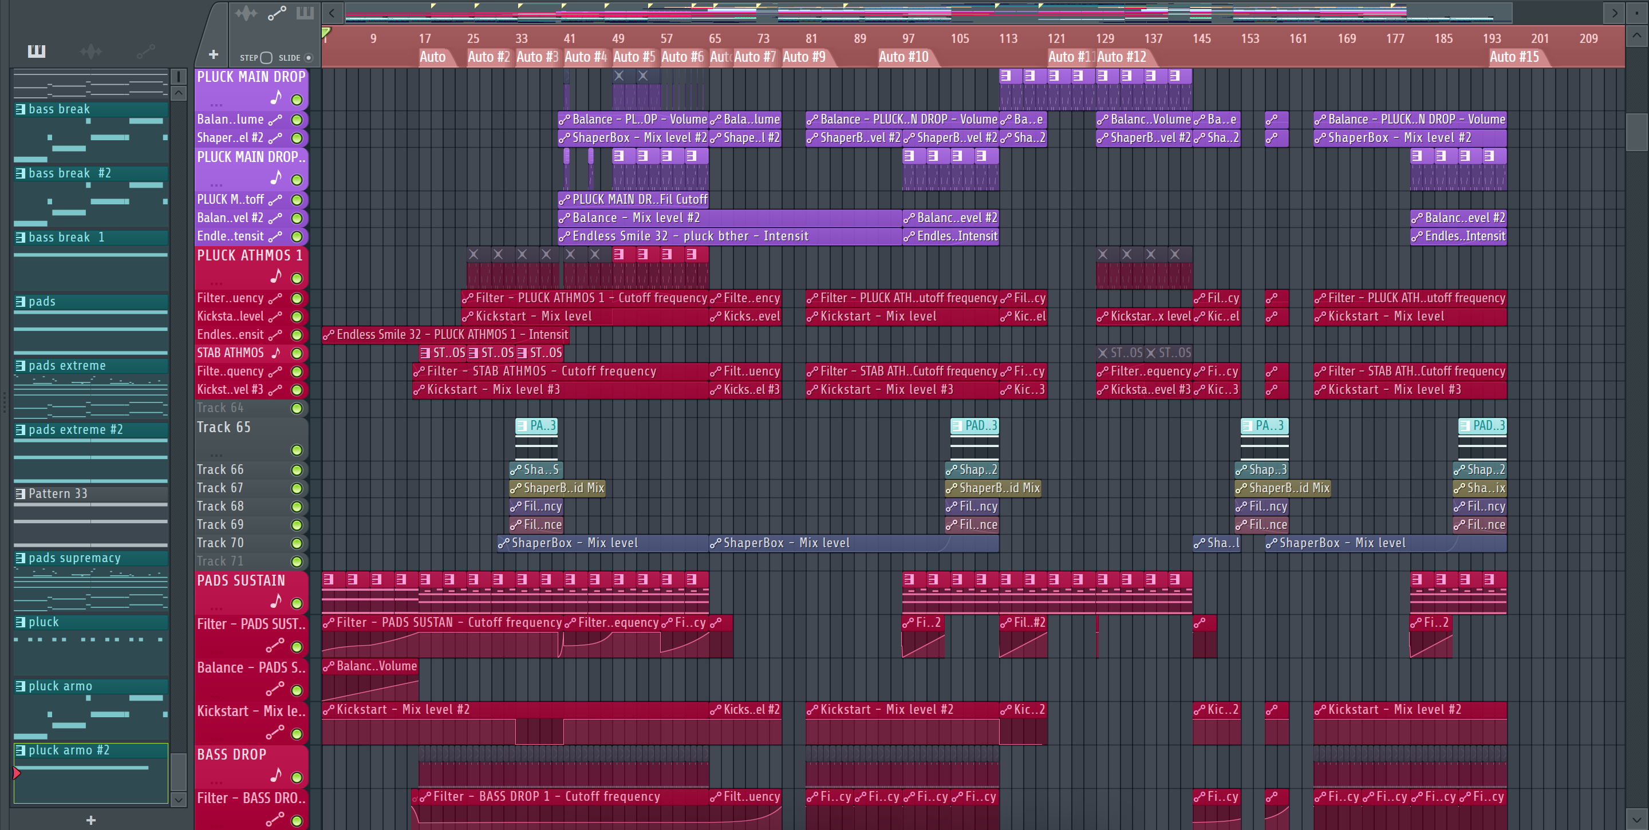Mute the PLUCK ATHMOS 1 track
This screenshot has width=1649, height=830.
pos(297,278)
